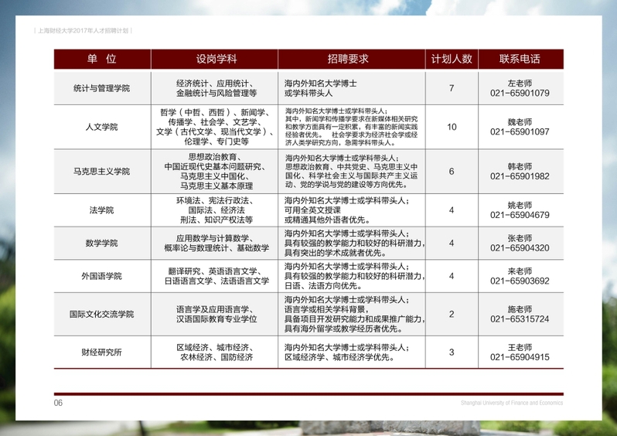
Task: Select the Shanghai University of Finance and Economics footer text
Action: [511, 403]
